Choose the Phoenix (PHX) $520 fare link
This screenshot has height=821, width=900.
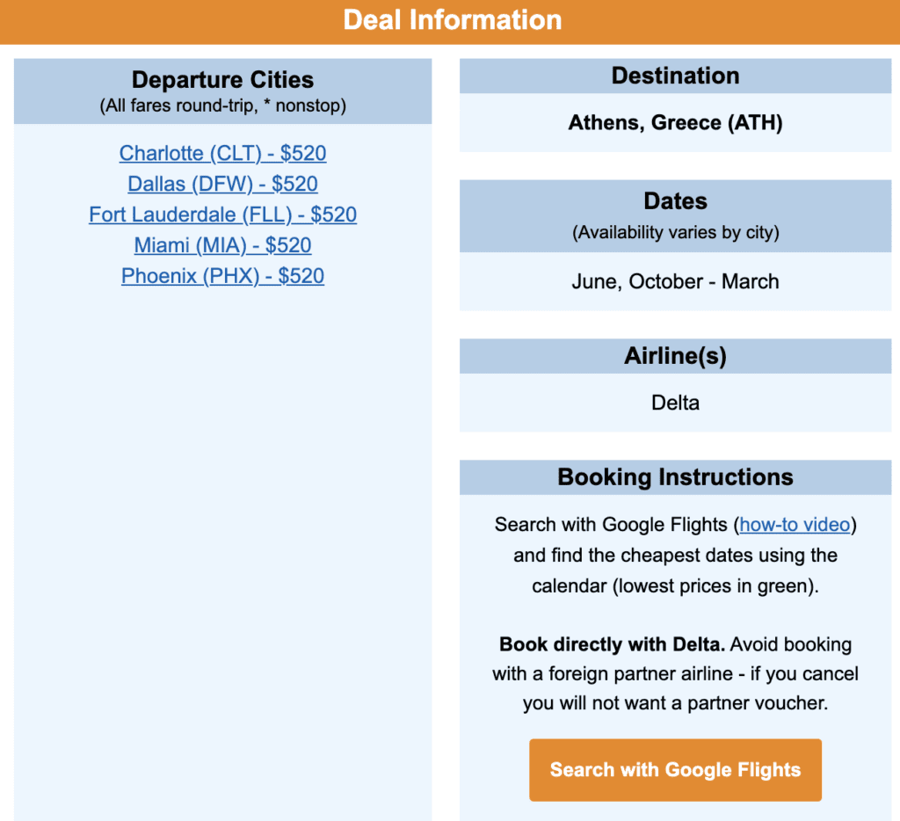coord(222,276)
